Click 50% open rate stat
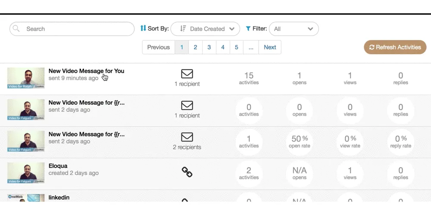The image size is (431, 215). [x=300, y=142]
